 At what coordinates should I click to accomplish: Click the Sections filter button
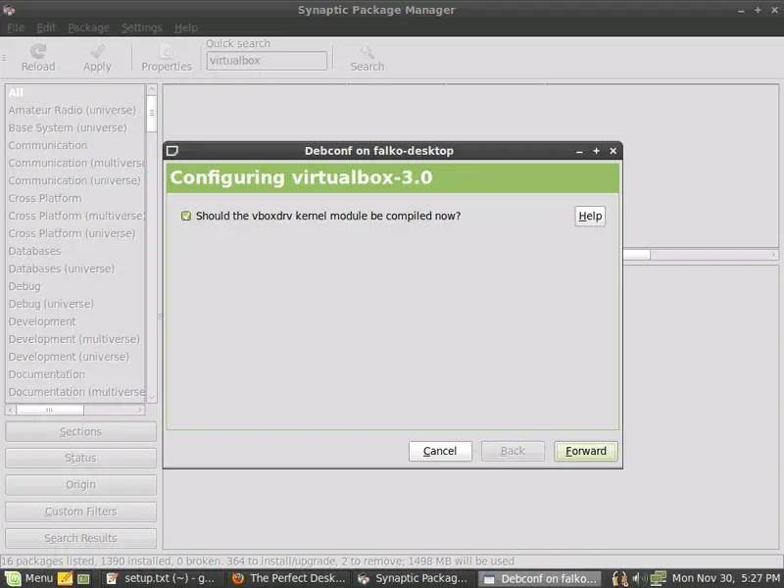tap(80, 431)
